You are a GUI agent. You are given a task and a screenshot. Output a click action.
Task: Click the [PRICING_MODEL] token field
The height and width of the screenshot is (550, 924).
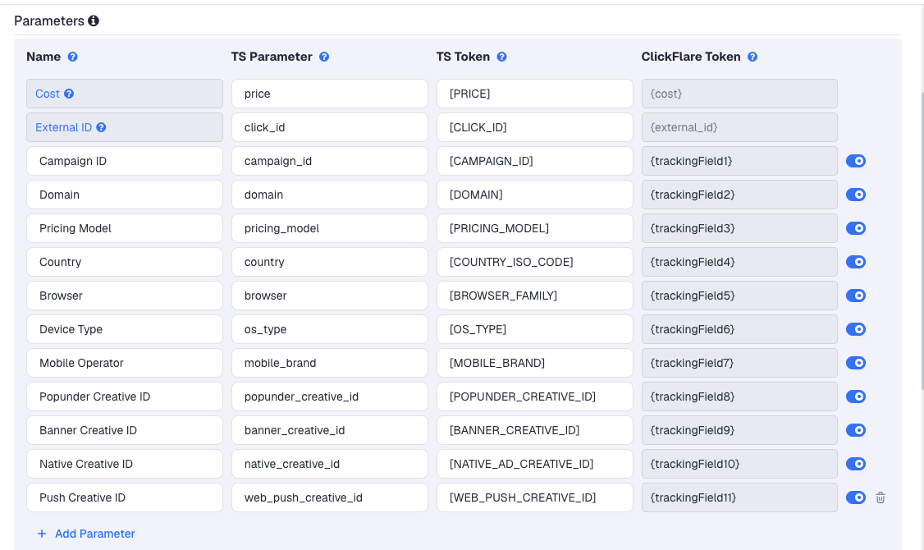(x=534, y=228)
